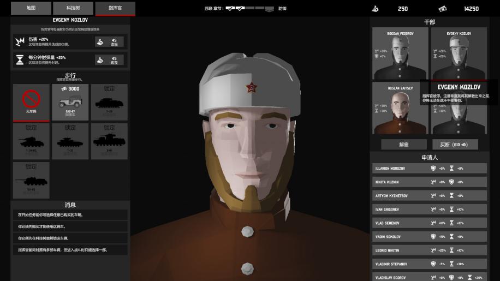Click the 消息 message starting 你必须先购买

(70, 226)
